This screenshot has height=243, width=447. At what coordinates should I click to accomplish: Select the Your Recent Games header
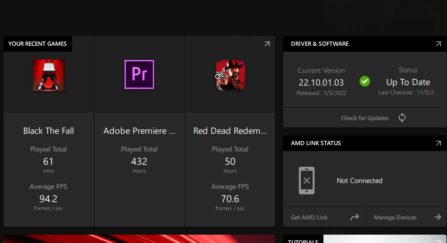click(x=37, y=44)
